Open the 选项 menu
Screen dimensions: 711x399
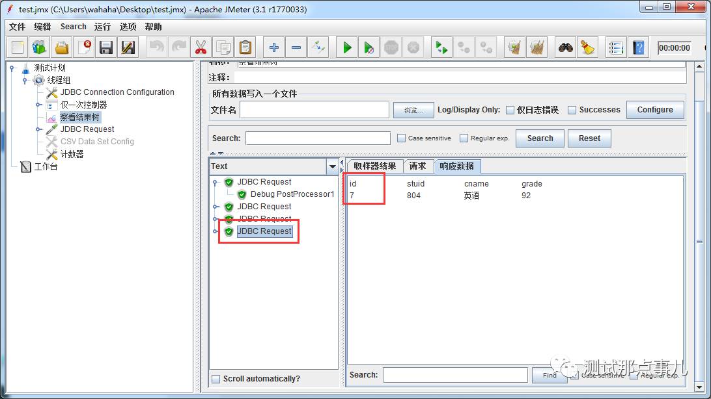(x=128, y=27)
